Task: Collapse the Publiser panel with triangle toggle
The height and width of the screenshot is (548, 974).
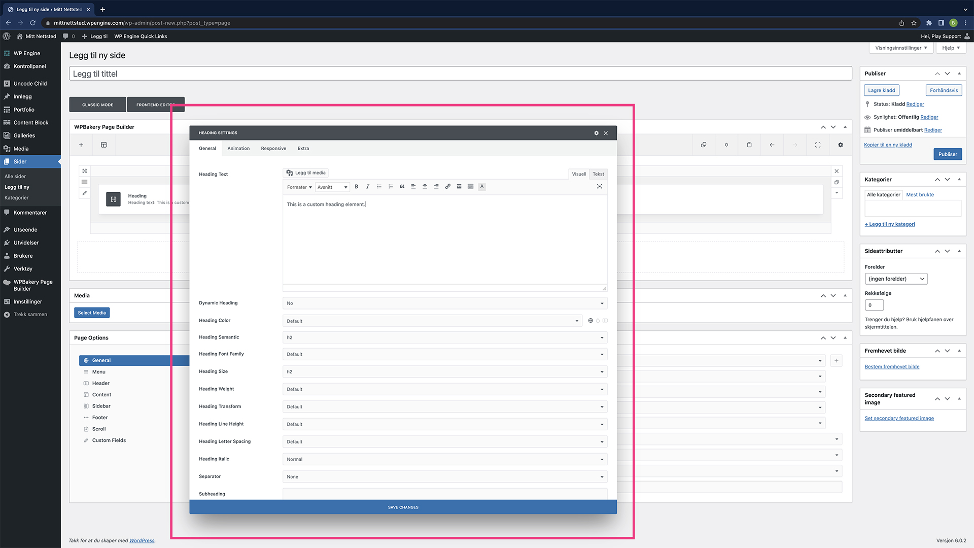Action: (x=959, y=74)
